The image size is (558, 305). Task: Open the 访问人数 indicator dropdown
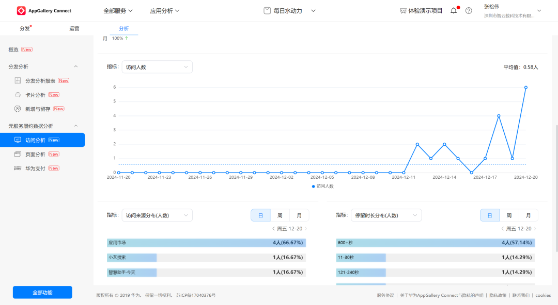(157, 67)
